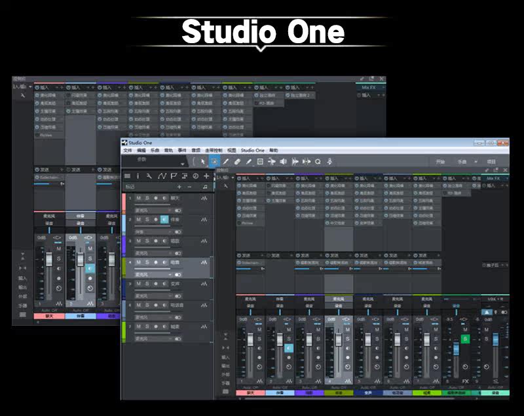Screen dimensions: 524x416
Task: Open wrench options in front mixer sidebar
Action: click(x=226, y=186)
